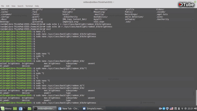This screenshot has width=197, height=111.
Task: Click the terminal vertical scrollbar handle
Action: click(196, 97)
